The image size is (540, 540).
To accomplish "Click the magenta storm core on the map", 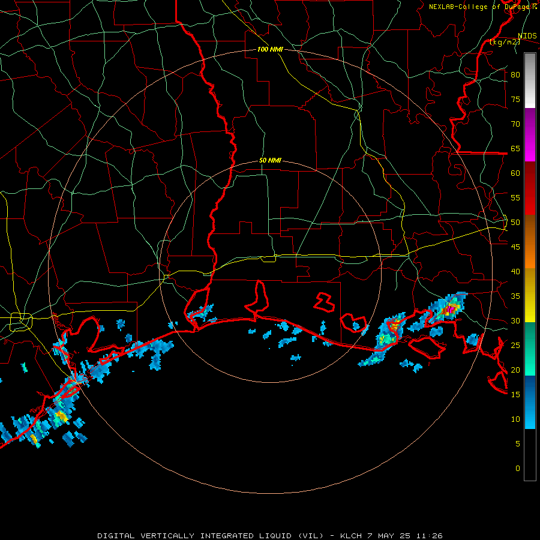I will point(450,310).
